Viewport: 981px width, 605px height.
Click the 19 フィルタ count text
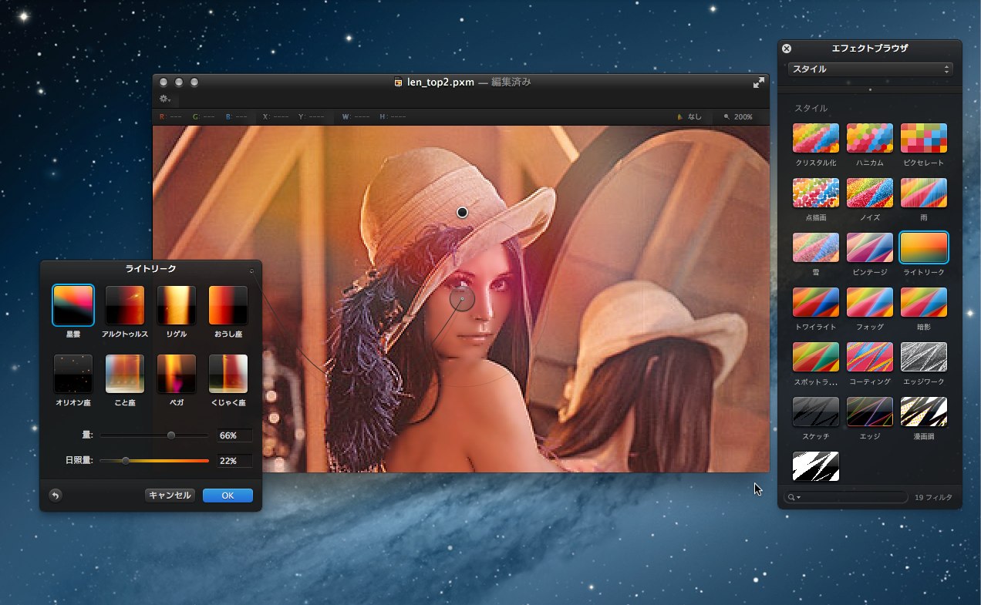coord(933,498)
